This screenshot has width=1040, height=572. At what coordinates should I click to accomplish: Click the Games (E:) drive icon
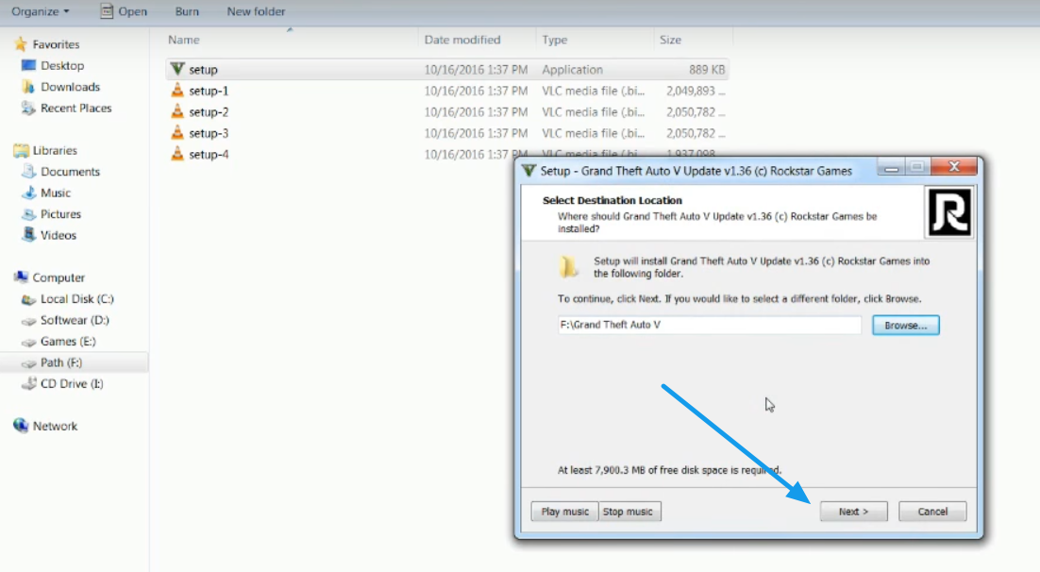point(28,343)
